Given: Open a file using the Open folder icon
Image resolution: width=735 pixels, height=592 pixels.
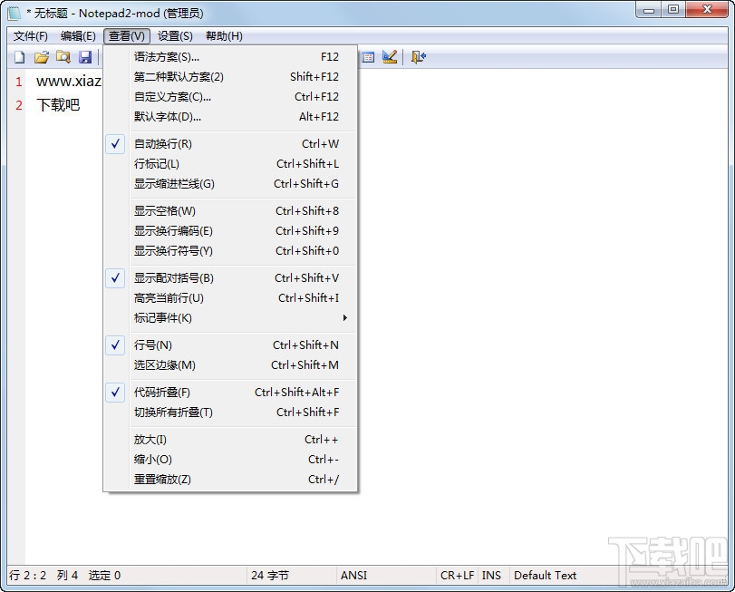Looking at the screenshot, I should coord(41,56).
